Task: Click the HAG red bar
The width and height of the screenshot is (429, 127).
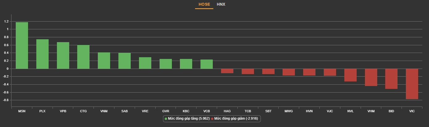Action: pos(227,71)
